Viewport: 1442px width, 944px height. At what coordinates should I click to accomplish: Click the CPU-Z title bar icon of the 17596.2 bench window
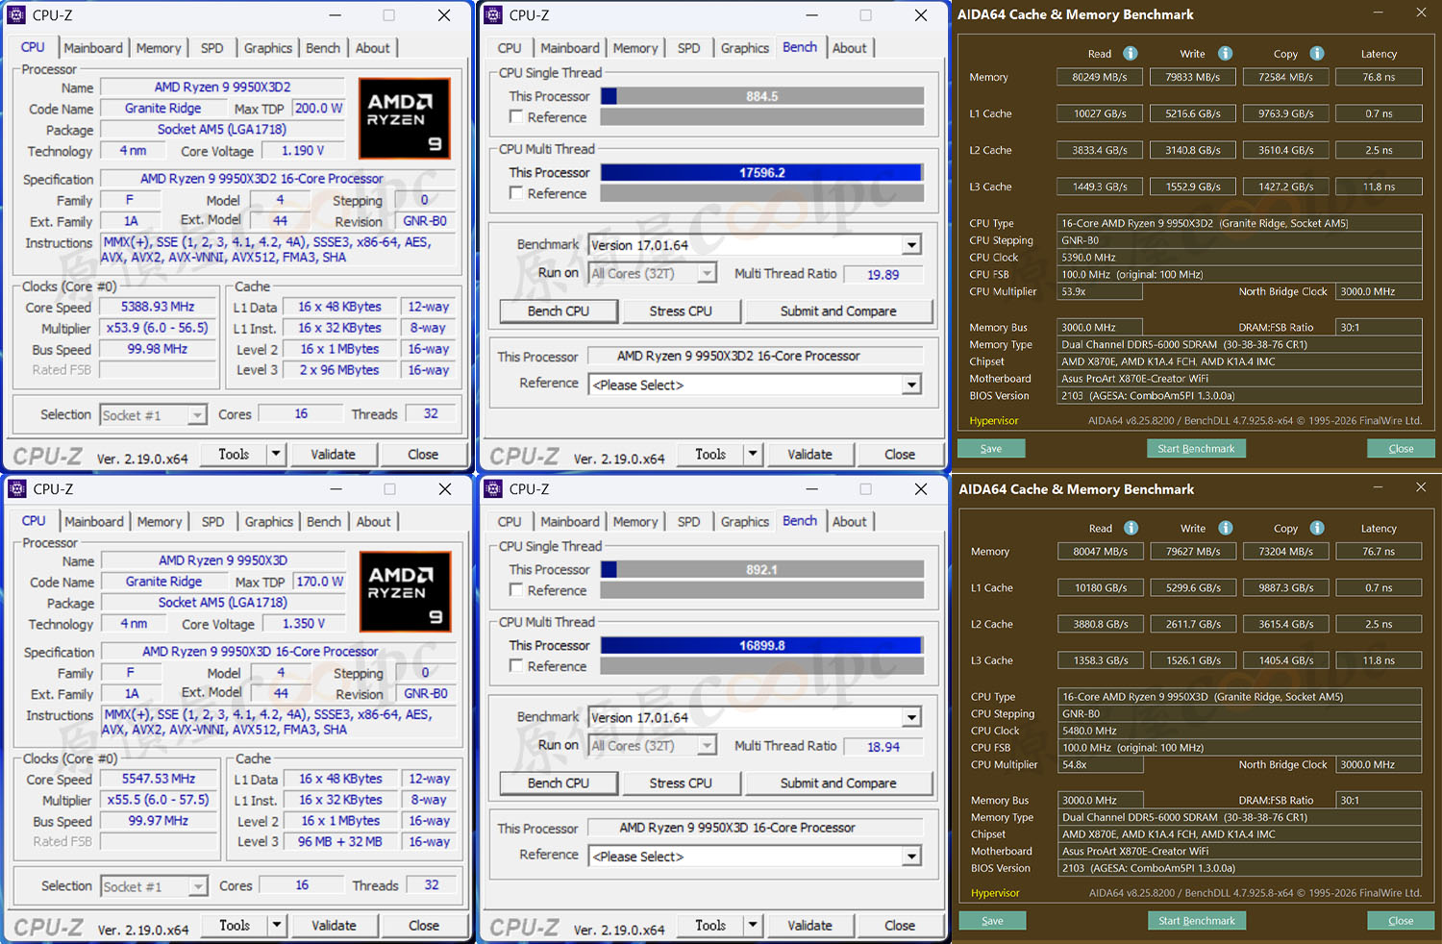click(x=494, y=15)
